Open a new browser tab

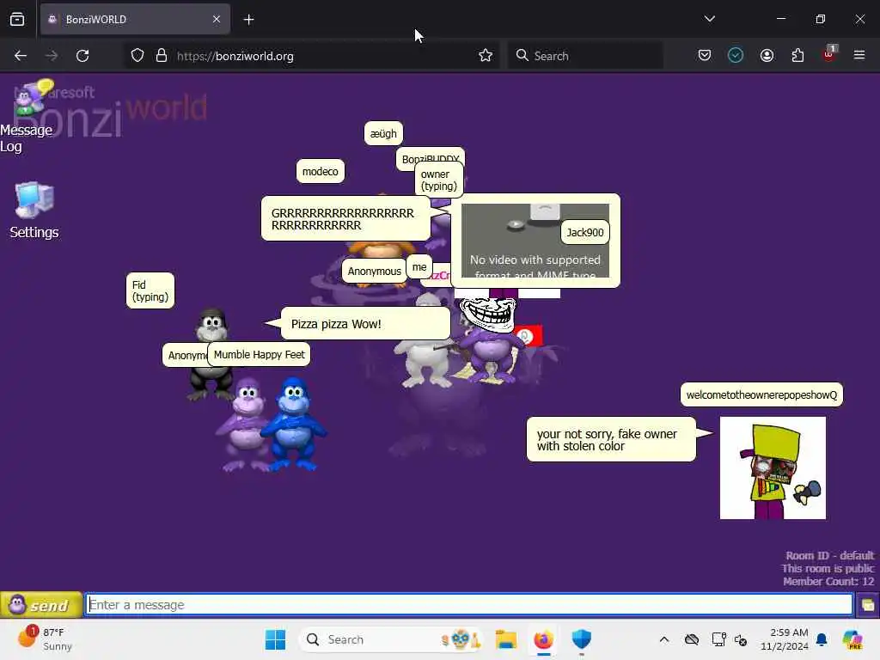248,20
